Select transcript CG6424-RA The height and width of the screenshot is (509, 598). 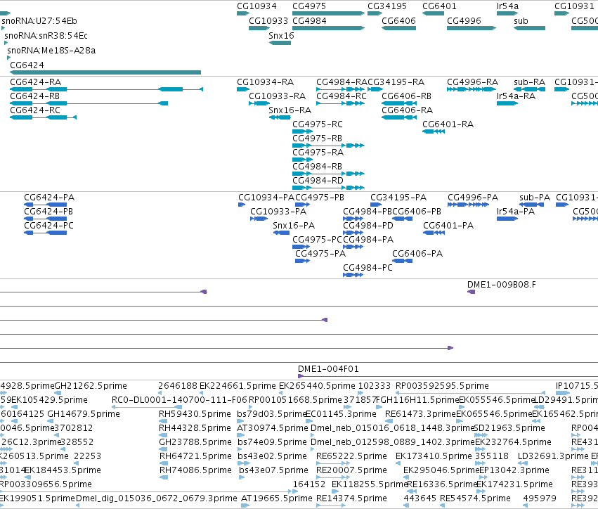[x=106, y=89]
